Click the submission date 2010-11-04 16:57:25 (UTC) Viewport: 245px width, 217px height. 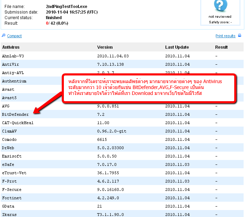[72, 12]
